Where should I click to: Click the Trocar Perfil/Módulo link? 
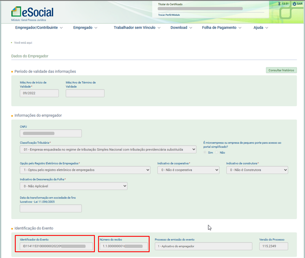(169, 15)
